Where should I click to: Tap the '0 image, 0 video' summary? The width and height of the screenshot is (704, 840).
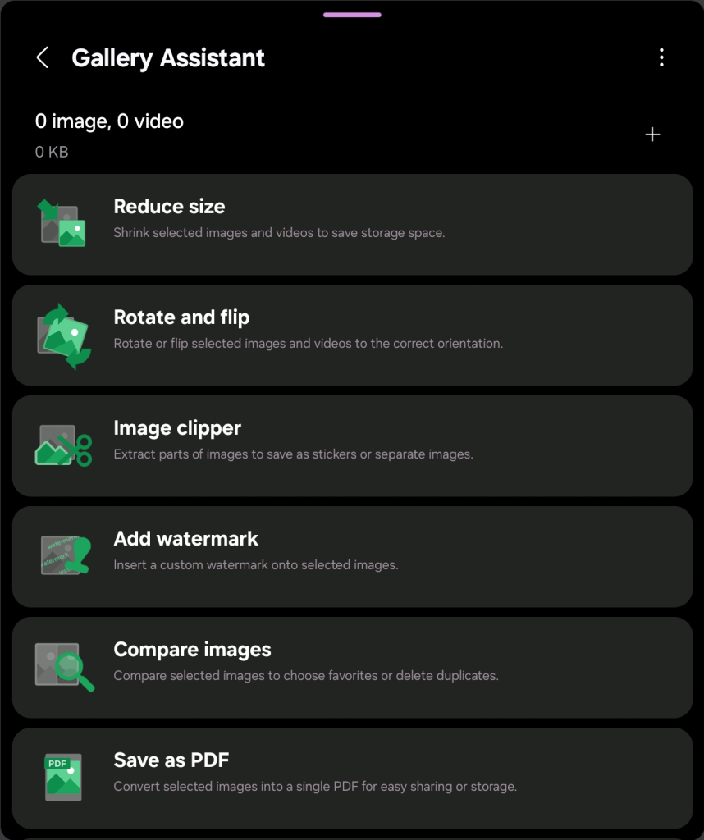click(x=109, y=121)
